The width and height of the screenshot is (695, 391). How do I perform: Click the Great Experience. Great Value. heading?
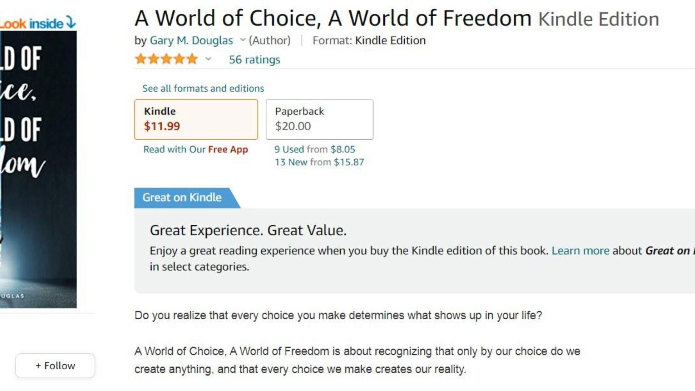click(x=248, y=230)
